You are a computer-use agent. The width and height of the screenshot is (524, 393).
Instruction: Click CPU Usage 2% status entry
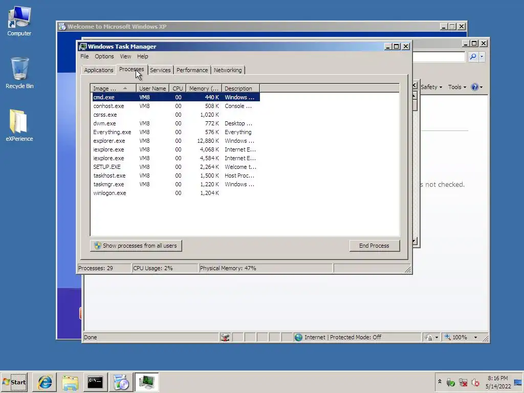coord(165,268)
